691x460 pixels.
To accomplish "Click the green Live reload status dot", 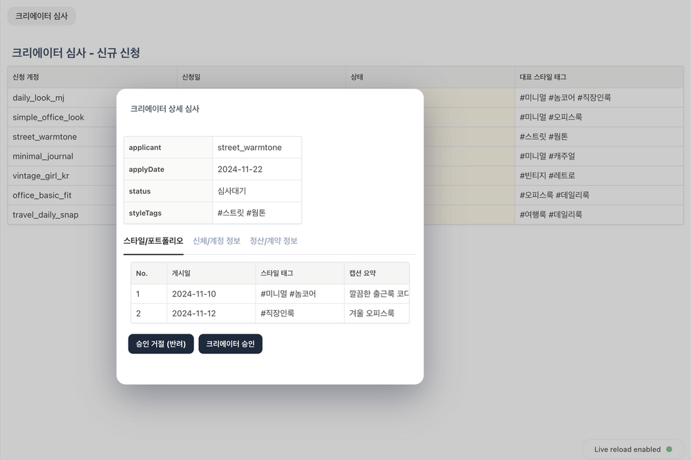I will pos(669,449).
